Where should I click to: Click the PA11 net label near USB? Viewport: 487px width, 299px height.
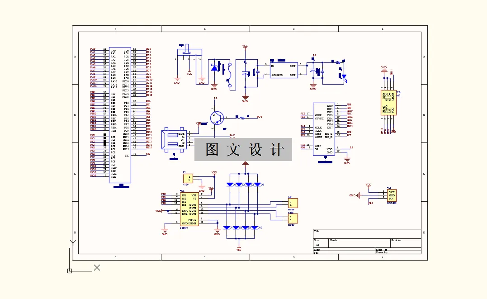232,136
